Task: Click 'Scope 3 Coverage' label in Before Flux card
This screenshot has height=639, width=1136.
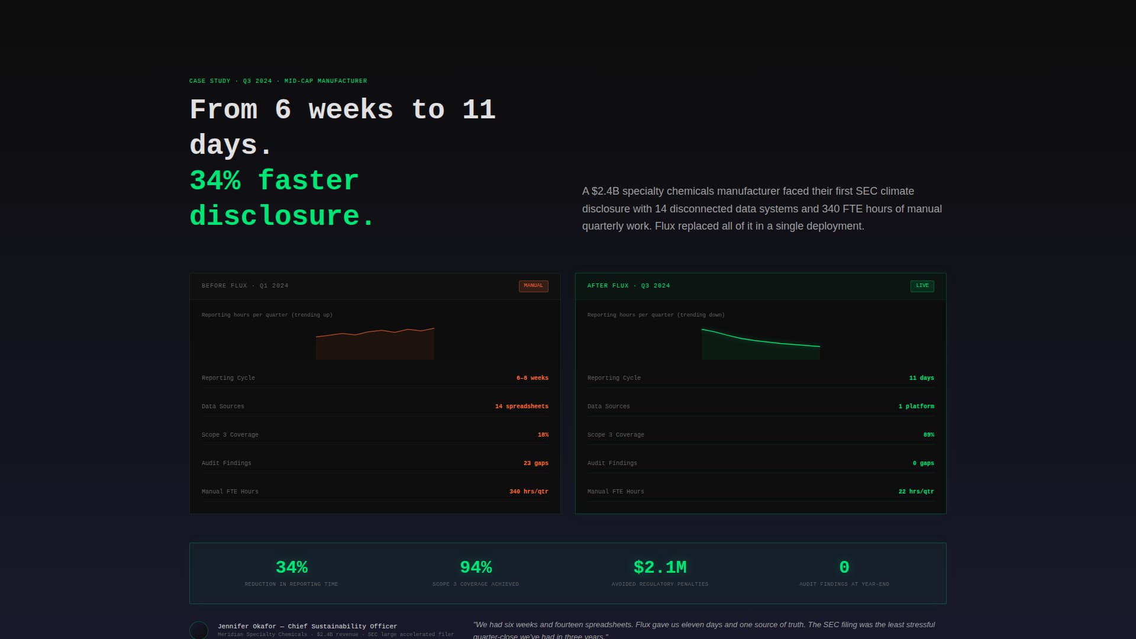Action: tap(230, 435)
